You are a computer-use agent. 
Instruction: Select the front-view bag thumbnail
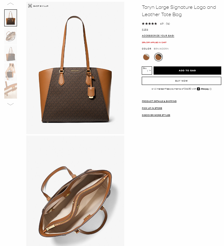(x=11, y=18)
